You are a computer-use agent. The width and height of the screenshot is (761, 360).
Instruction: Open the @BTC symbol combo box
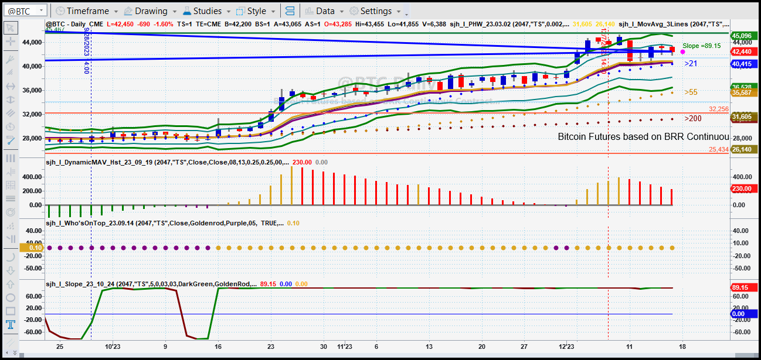tap(25, 11)
